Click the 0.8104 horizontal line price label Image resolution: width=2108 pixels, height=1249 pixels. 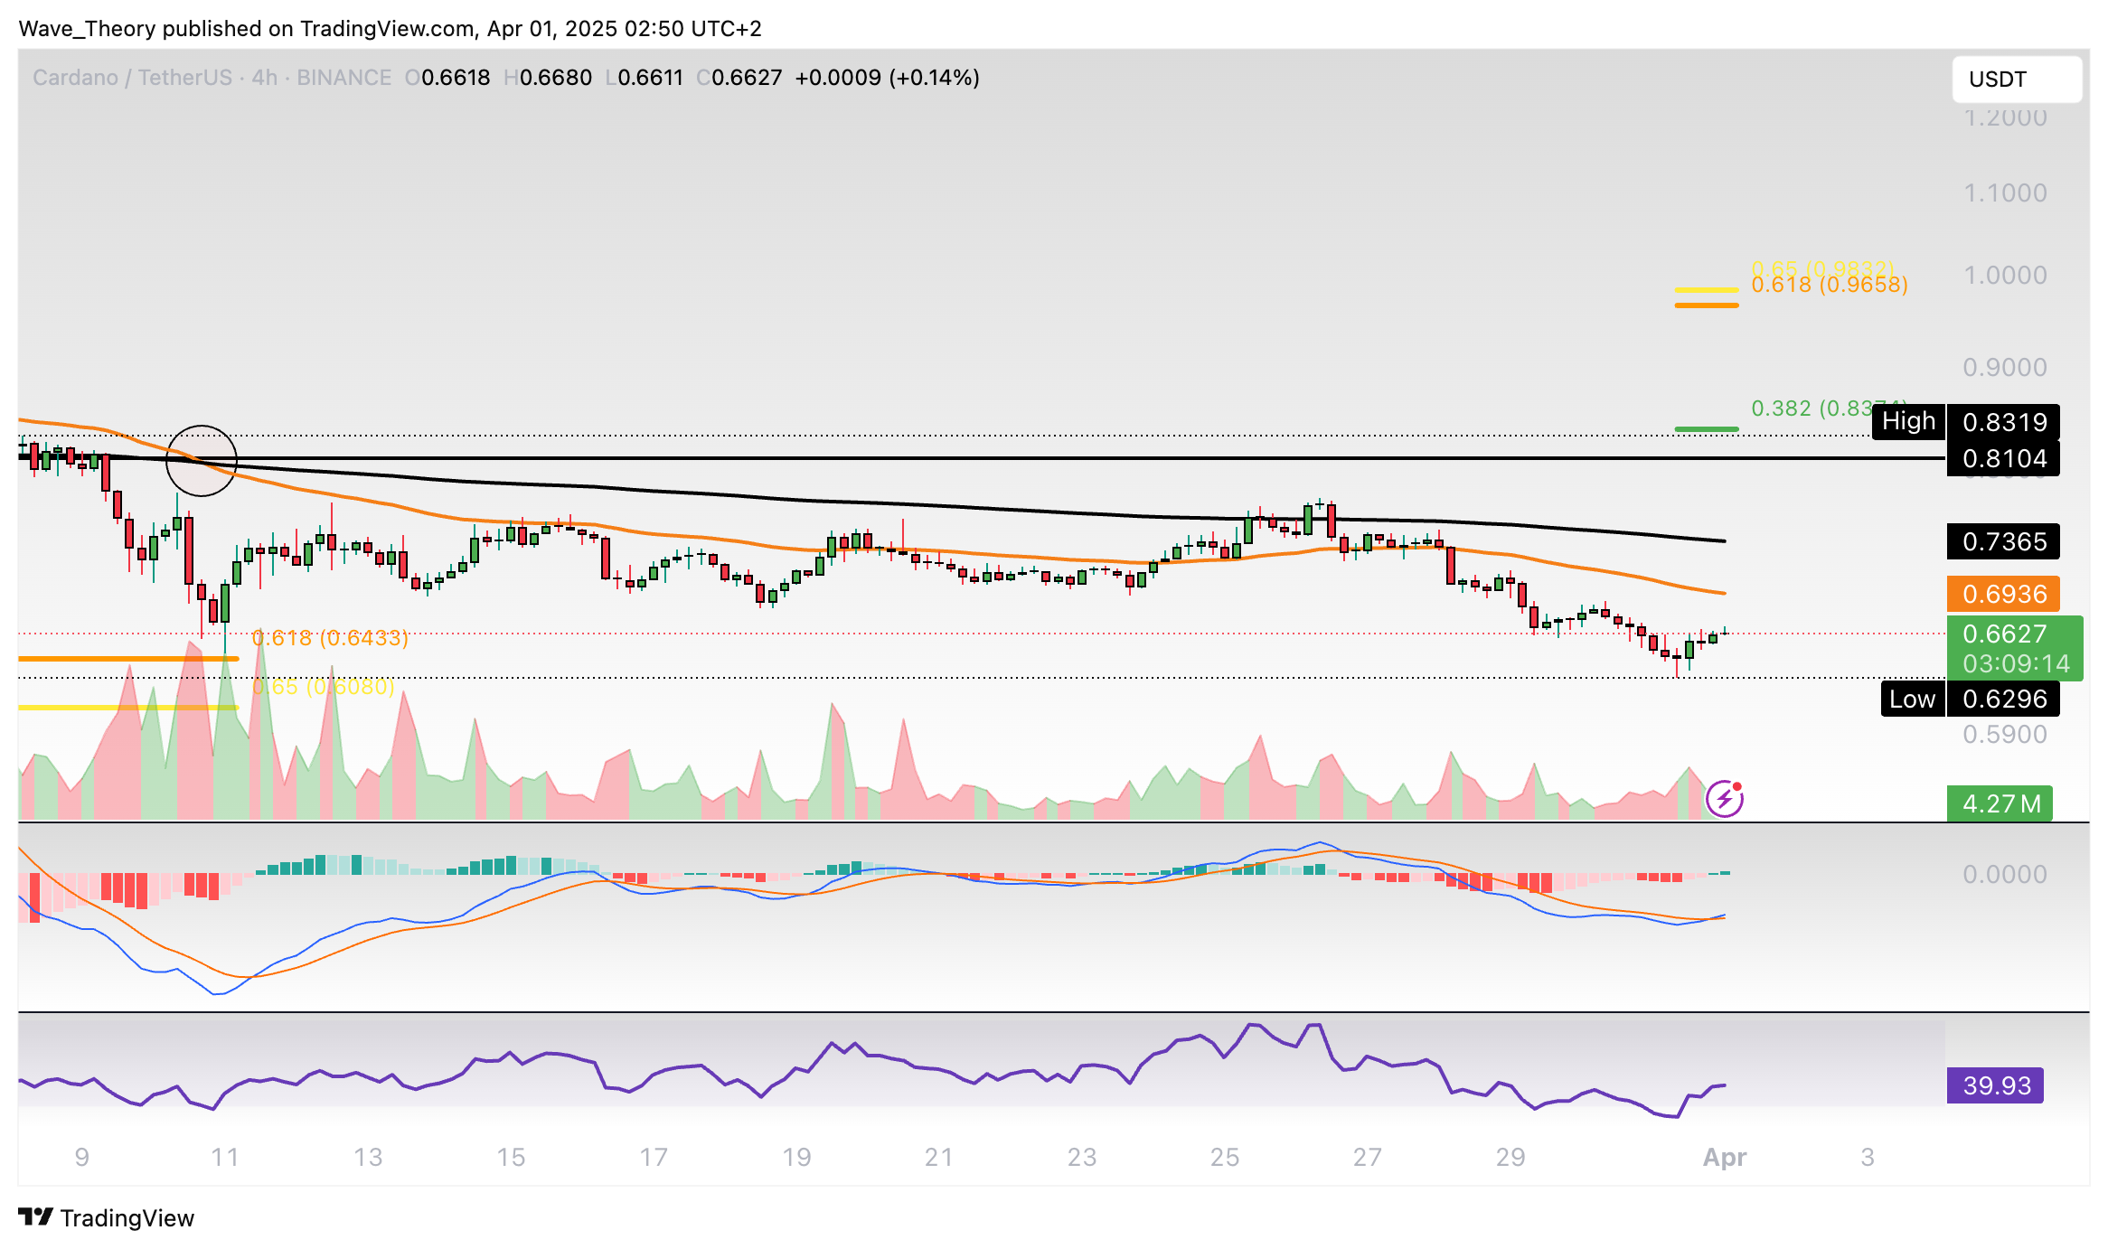click(x=2003, y=459)
